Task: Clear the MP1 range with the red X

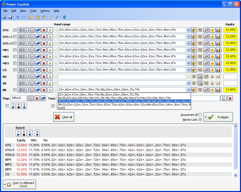Action: (x=44, y=50)
